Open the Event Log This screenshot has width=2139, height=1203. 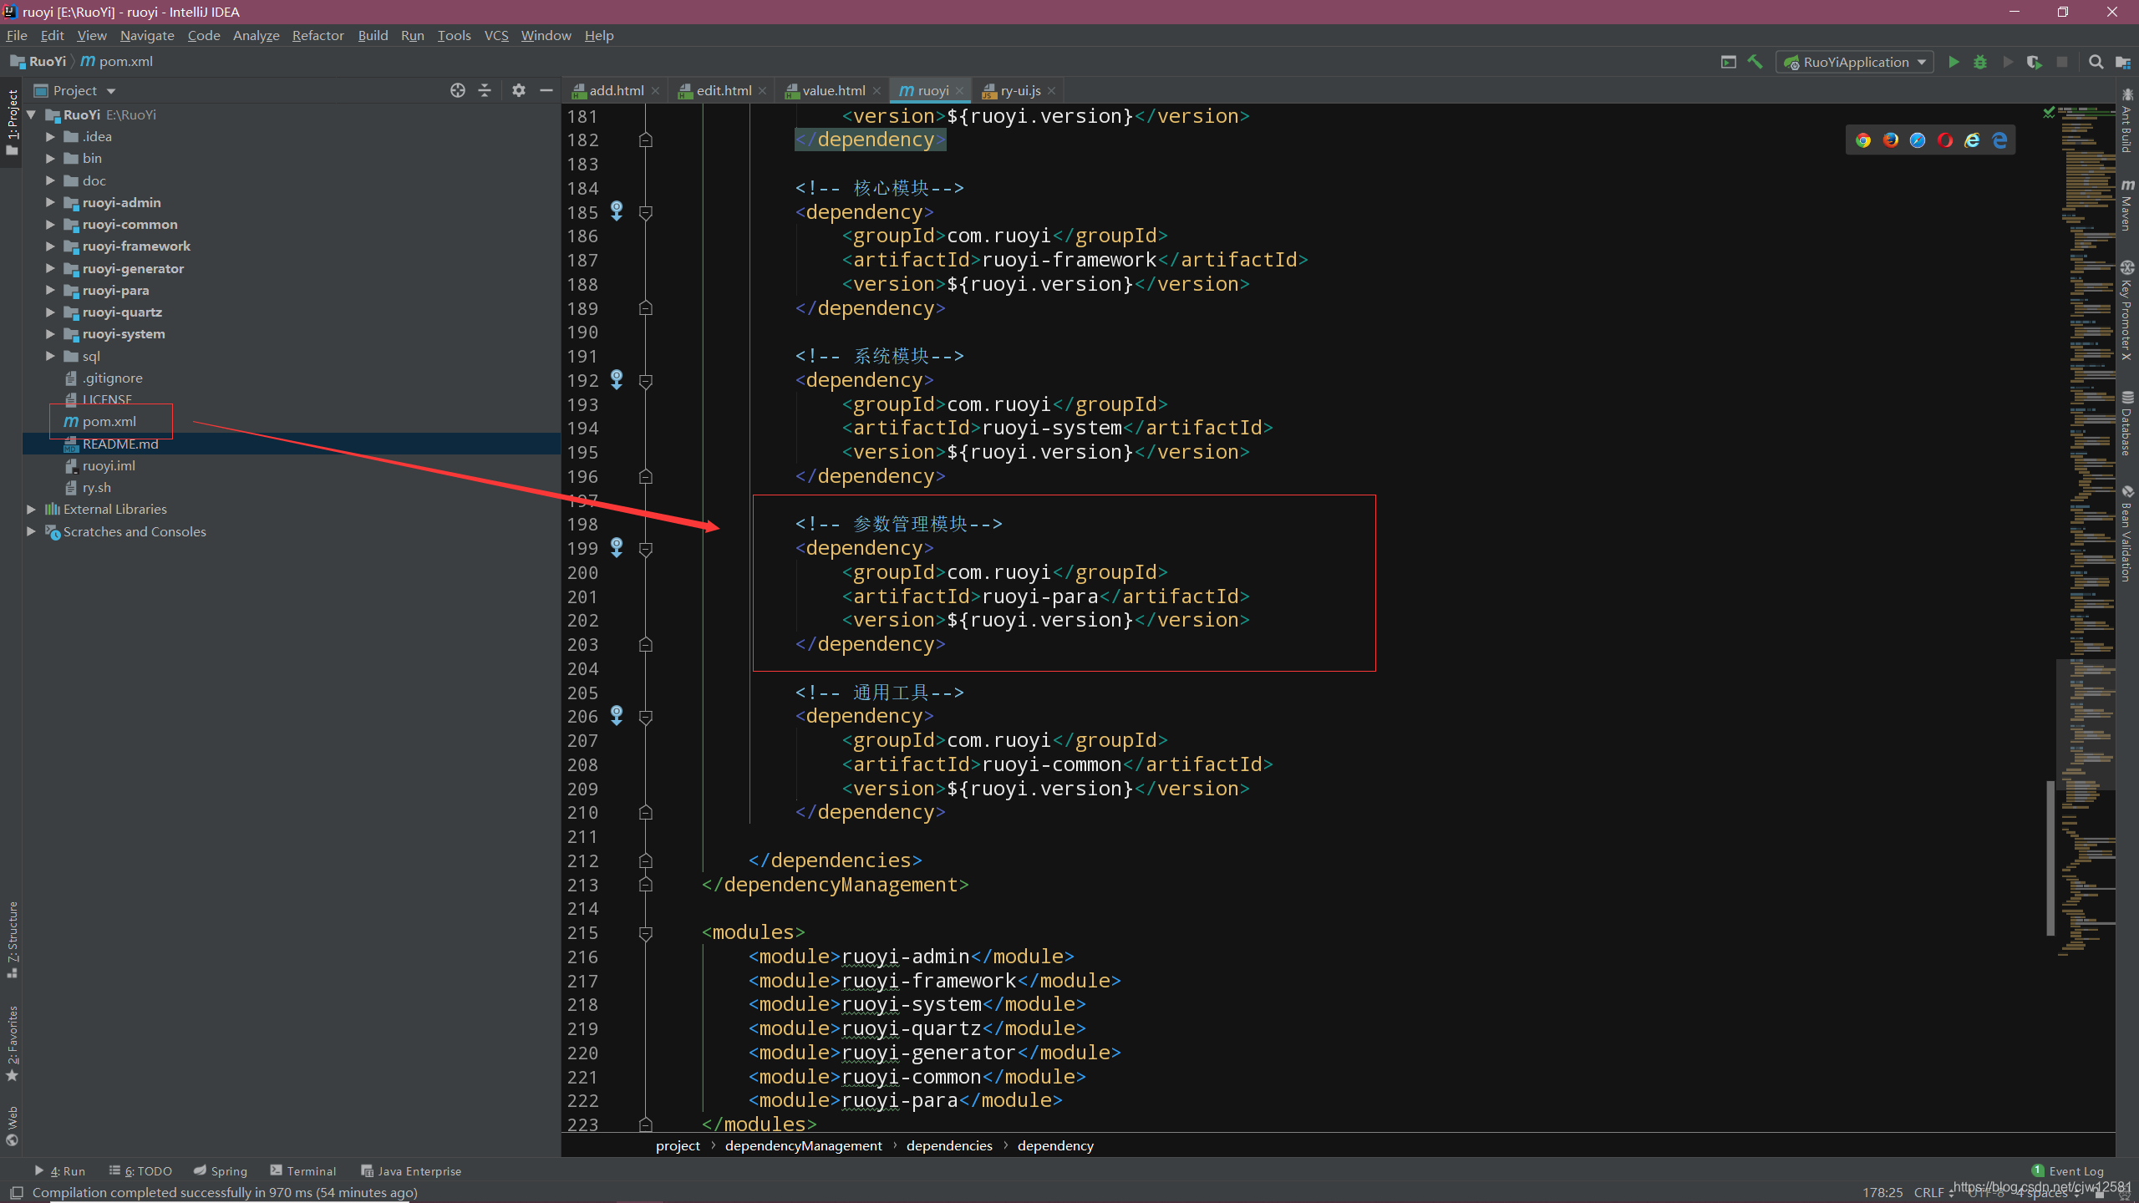tap(2068, 1171)
